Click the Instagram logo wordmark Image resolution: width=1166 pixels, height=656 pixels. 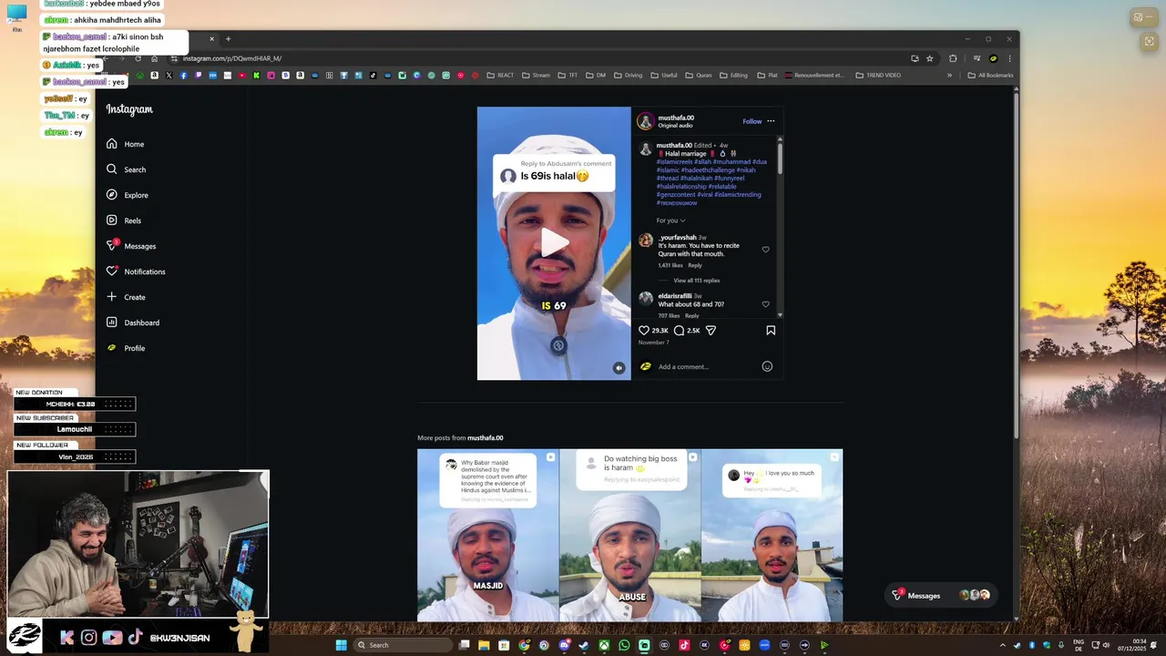click(129, 109)
